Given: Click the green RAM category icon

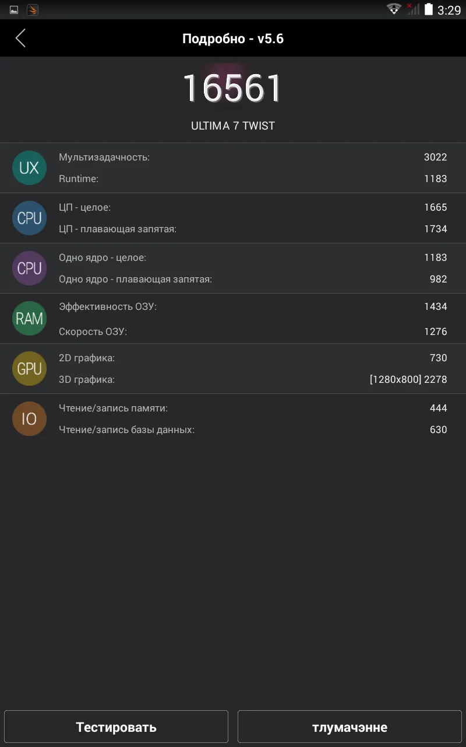Looking at the screenshot, I should click(29, 319).
